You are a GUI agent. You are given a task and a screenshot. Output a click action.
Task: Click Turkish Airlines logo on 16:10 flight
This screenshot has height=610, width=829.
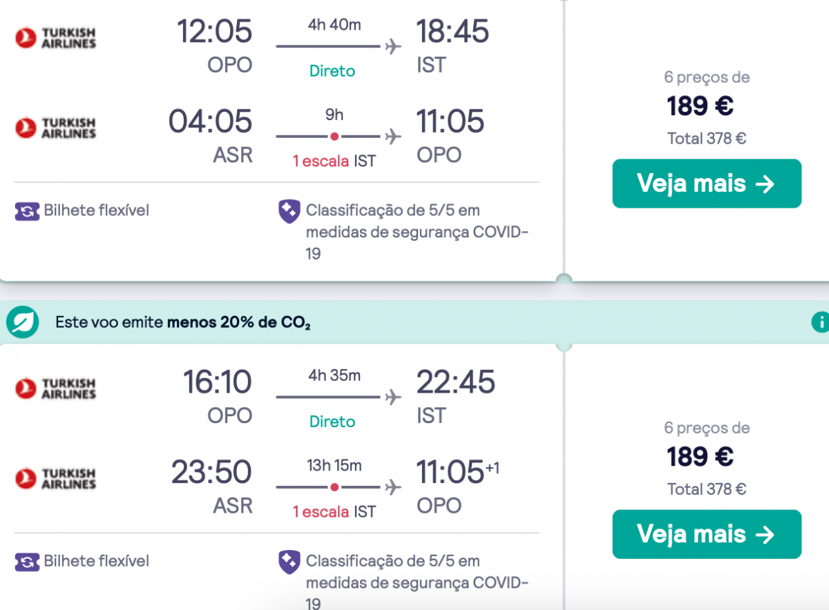pyautogui.click(x=55, y=388)
